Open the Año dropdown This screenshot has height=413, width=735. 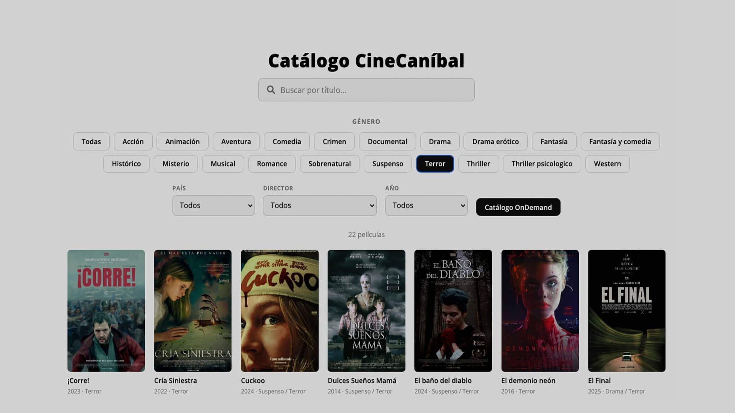click(x=426, y=205)
